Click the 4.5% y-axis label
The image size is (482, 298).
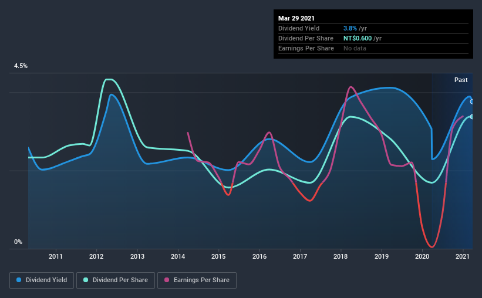(21, 66)
